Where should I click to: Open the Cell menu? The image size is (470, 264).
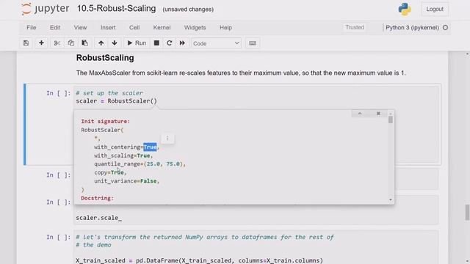tap(134, 28)
